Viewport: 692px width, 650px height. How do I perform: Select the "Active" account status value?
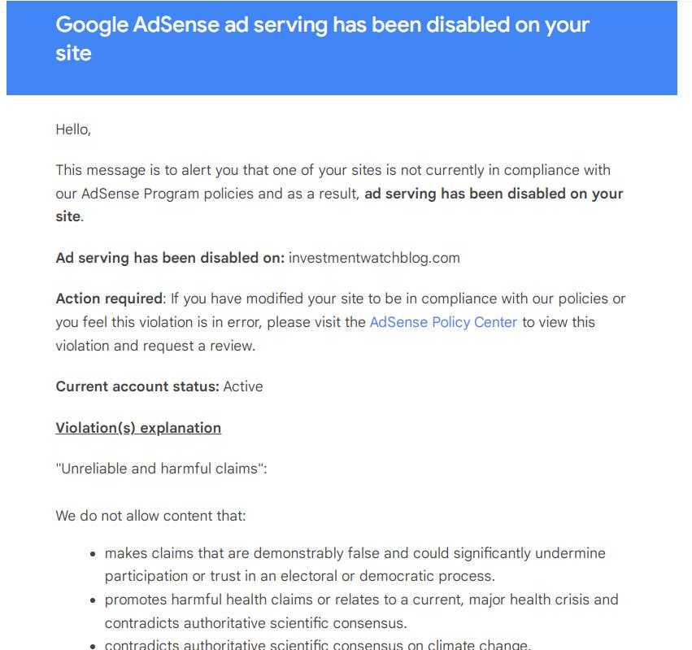(x=243, y=386)
